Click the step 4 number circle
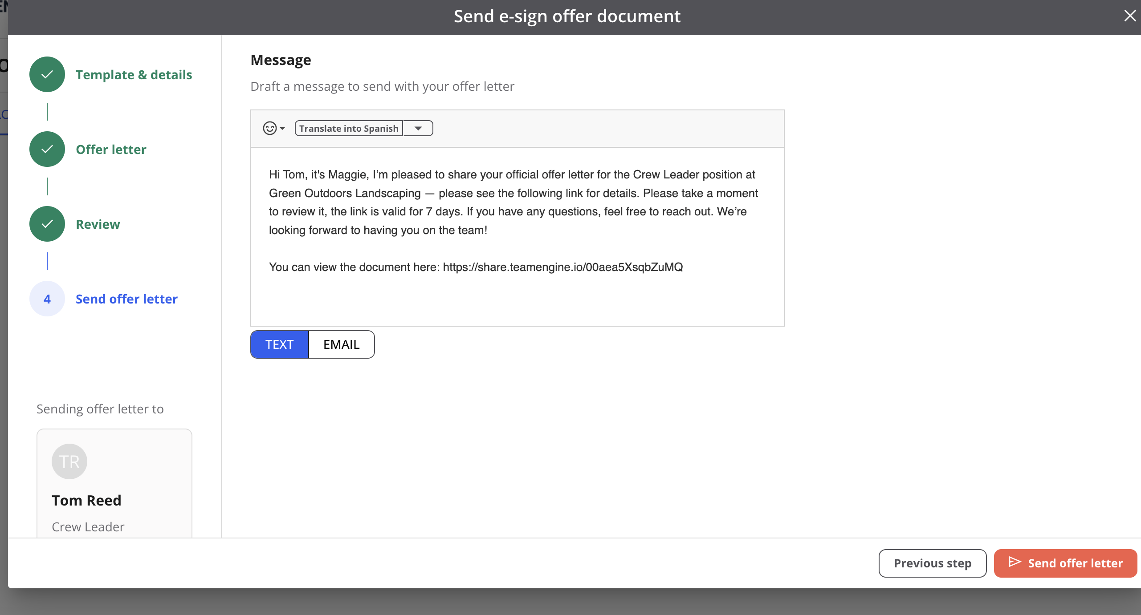The height and width of the screenshot is (615, 1141). click(47, 299)
